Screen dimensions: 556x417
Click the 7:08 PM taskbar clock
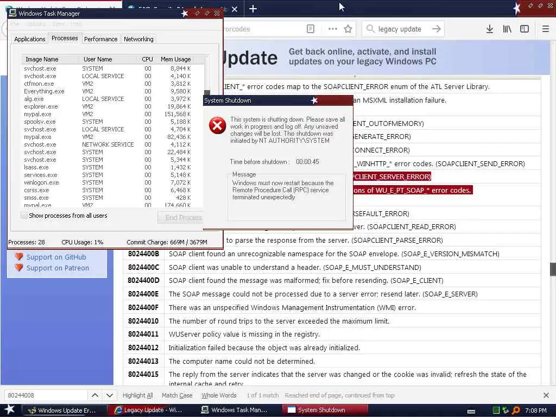click(x=535, y=410)
